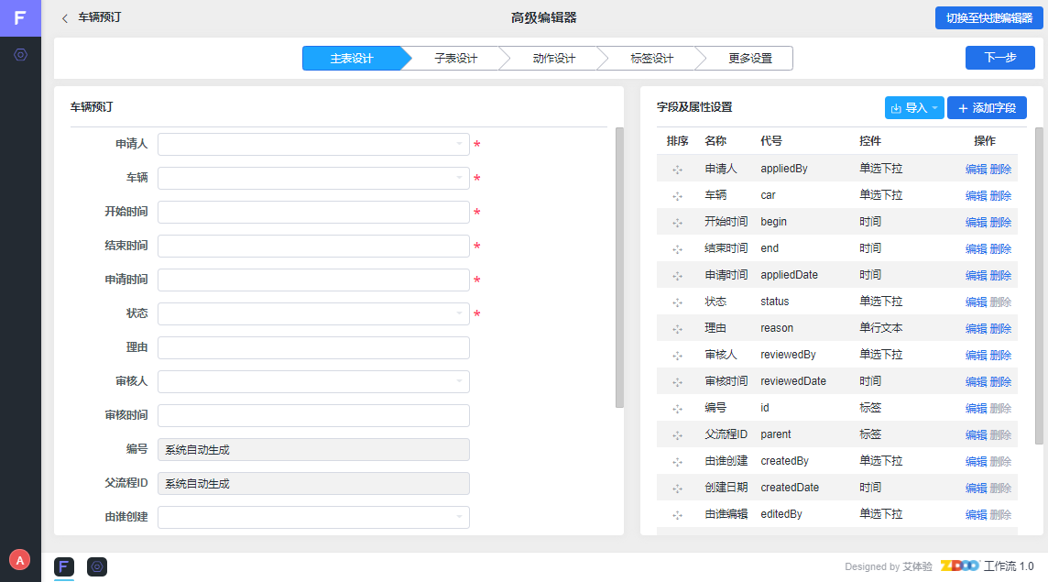1048x582 pixels.
Task: Click the drag handle for 申请人 row
Action: [677, 170]
